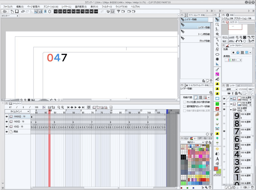The height and width of the screenshot is (190, 256).
Task: Click the red main color swatch
Action: (x=216, y=169)
